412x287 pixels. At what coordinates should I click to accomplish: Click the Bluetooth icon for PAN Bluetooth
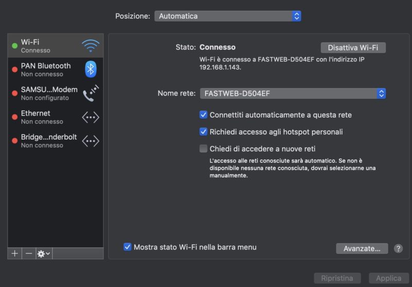click(91, 69)
